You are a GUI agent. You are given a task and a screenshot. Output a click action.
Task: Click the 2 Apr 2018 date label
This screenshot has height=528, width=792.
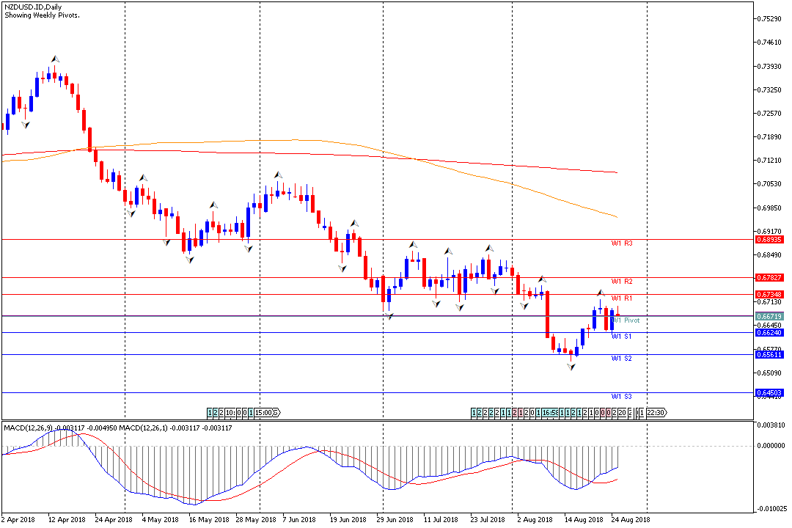(18, 519)
